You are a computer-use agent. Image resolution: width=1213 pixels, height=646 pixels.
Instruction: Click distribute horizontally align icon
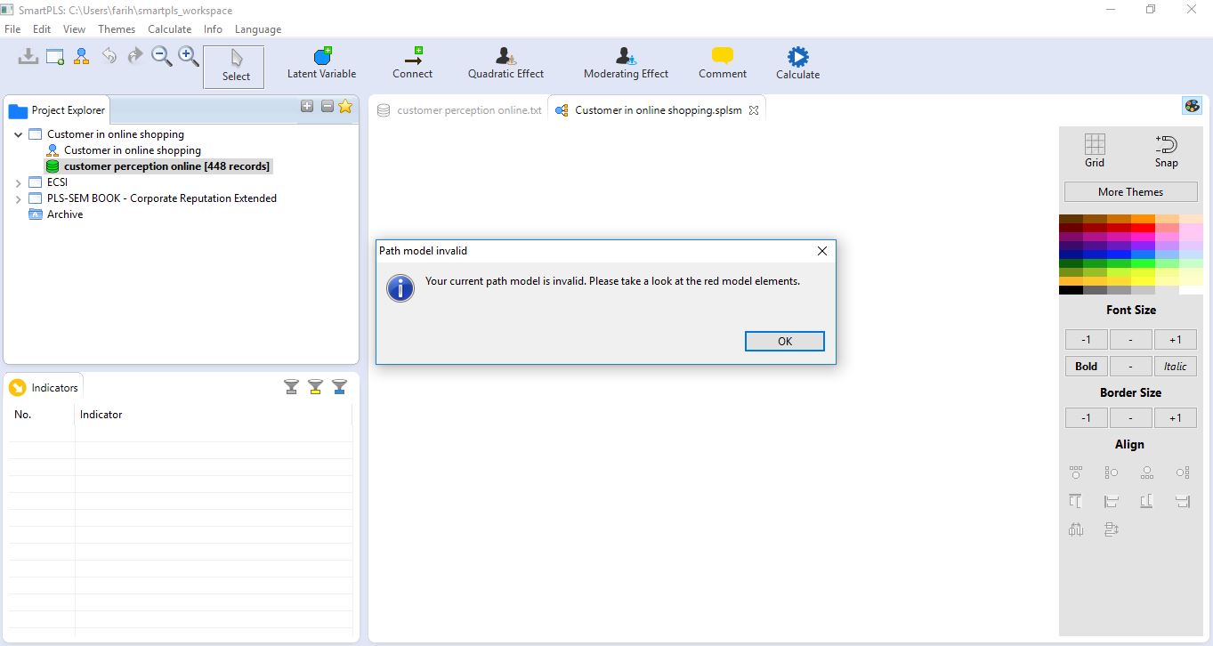[1076, 529]
